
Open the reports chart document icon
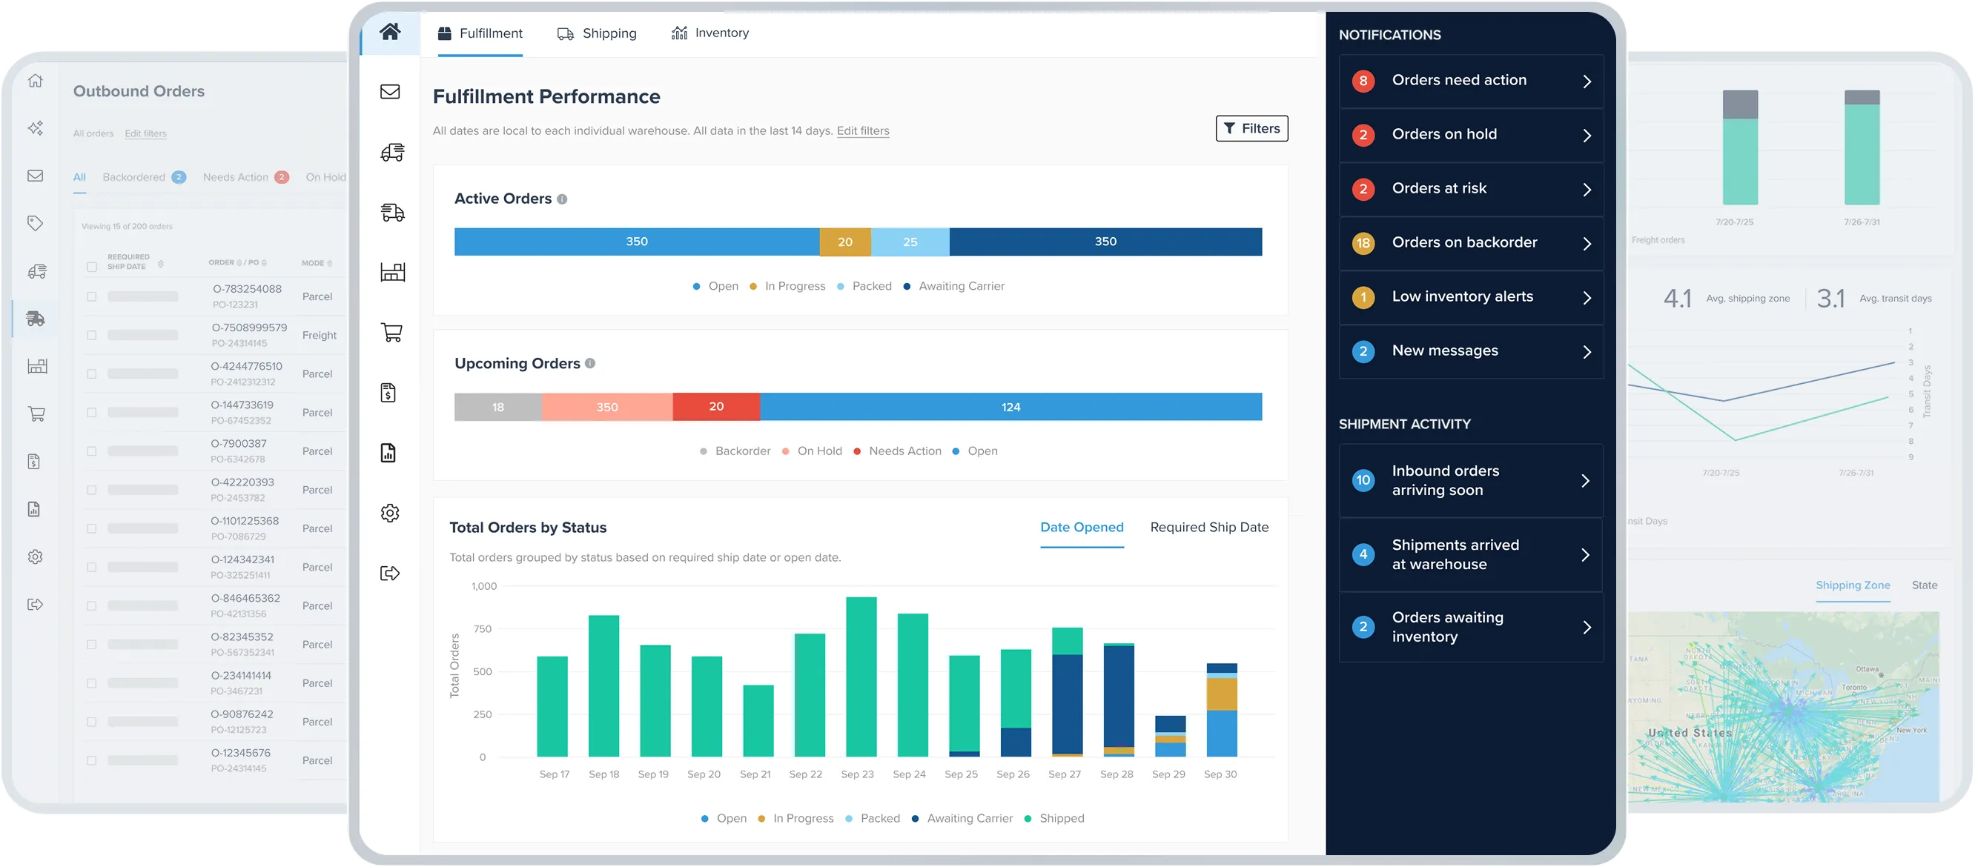click(390, 453)
